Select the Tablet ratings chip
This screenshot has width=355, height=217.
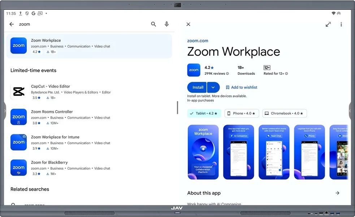[x=204, y=113]
